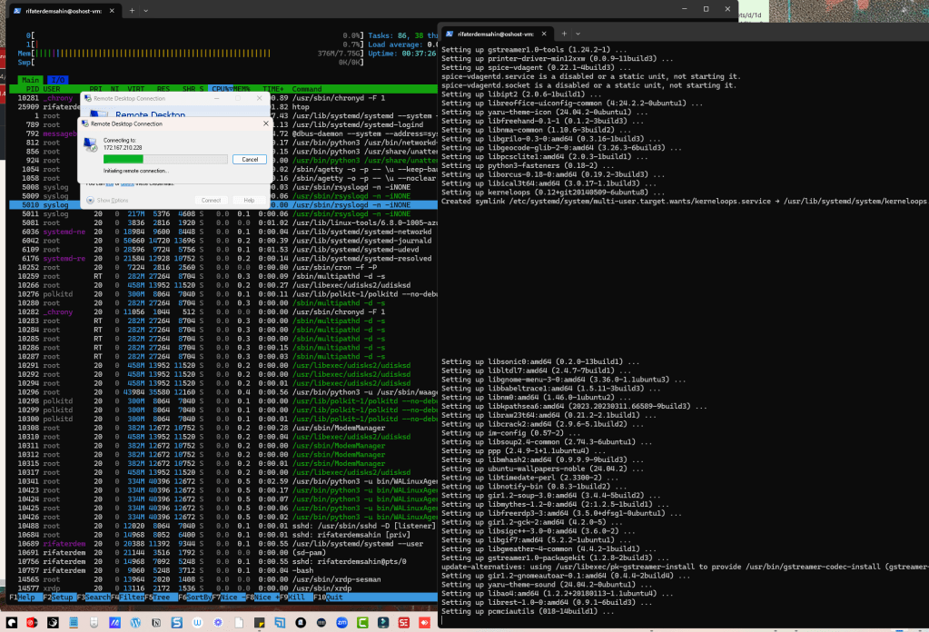Click the red hexagon taskbar icon
The image size is (929, 632).
[32, 623]
